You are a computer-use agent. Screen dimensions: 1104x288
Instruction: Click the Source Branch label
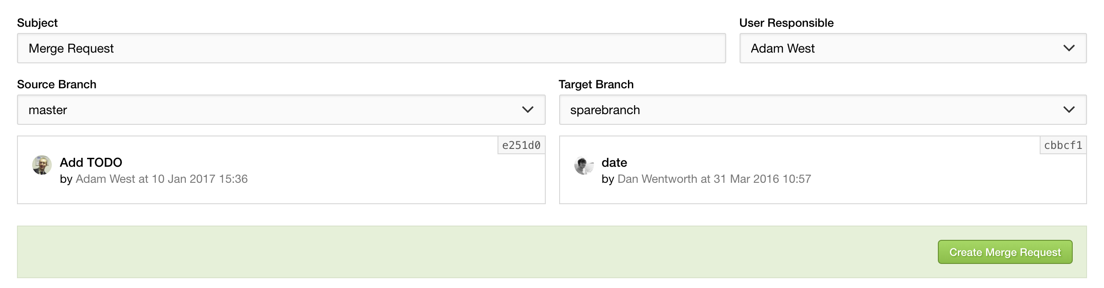tap(57, 84)
